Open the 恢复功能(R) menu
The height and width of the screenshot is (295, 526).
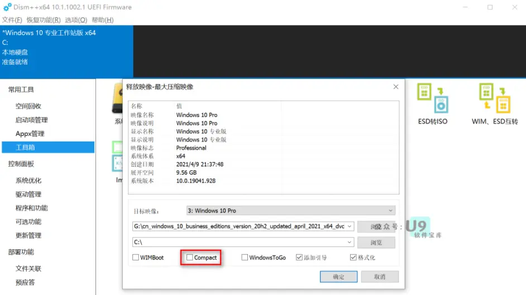(x=44, y=20)
